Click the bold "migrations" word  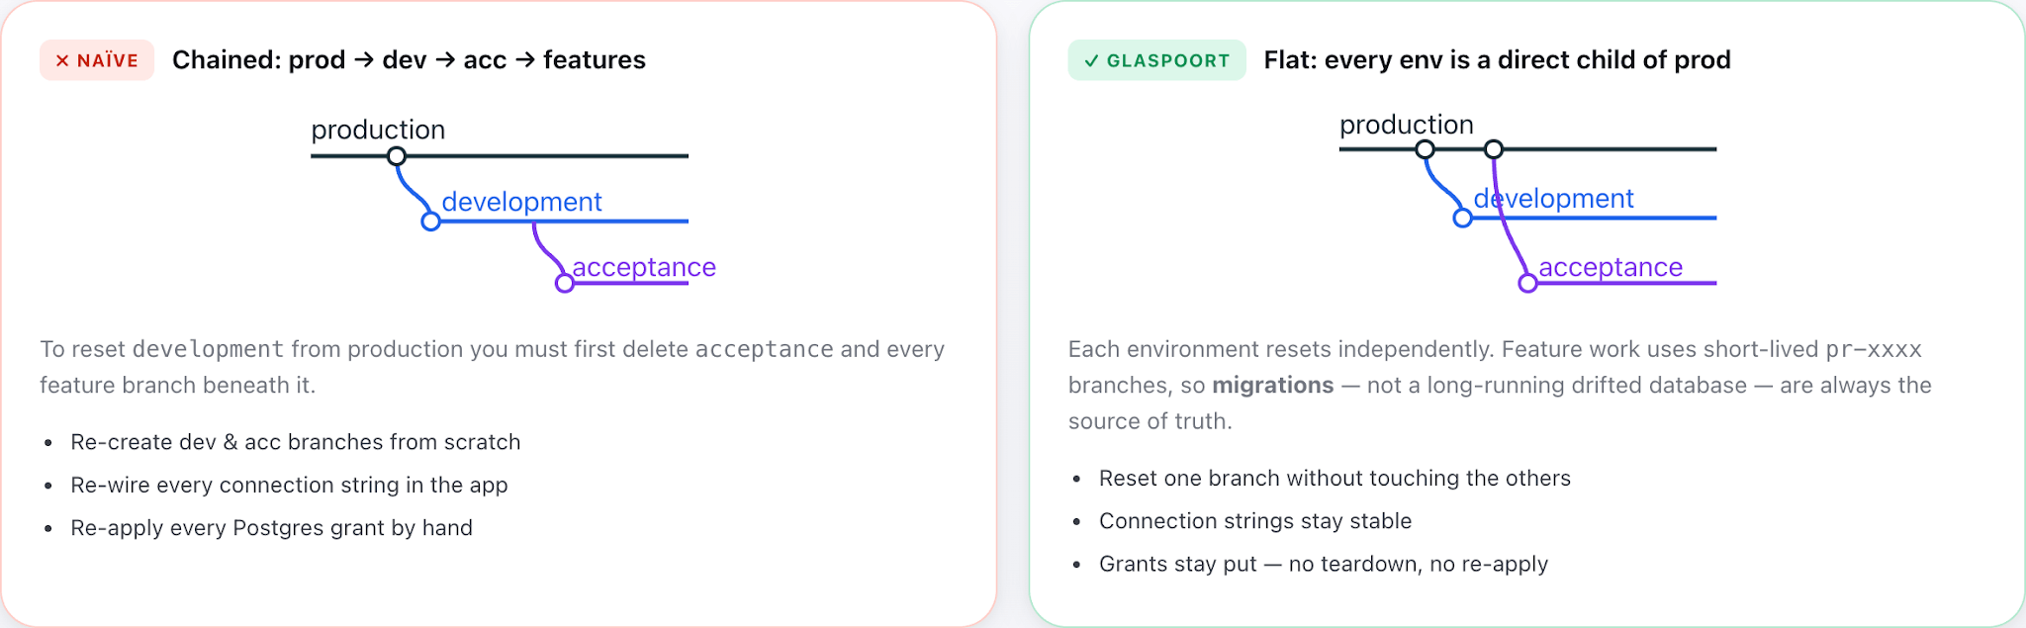(x=1273, y=385)
